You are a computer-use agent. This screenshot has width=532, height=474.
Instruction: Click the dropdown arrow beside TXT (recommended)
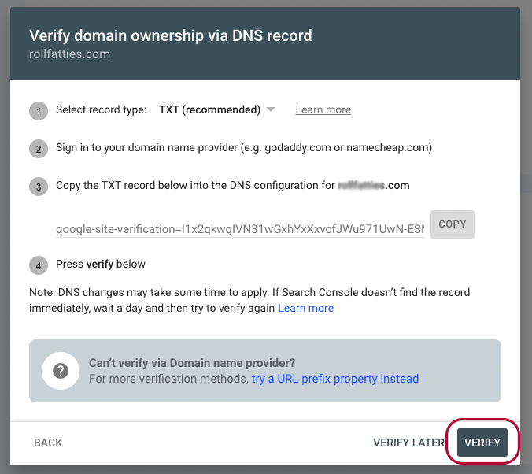point(271,109)
